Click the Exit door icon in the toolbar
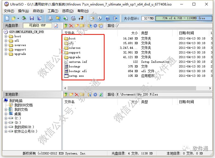Image resolution: width=215 pixels, height=158 pixels. tap(115, 18)
